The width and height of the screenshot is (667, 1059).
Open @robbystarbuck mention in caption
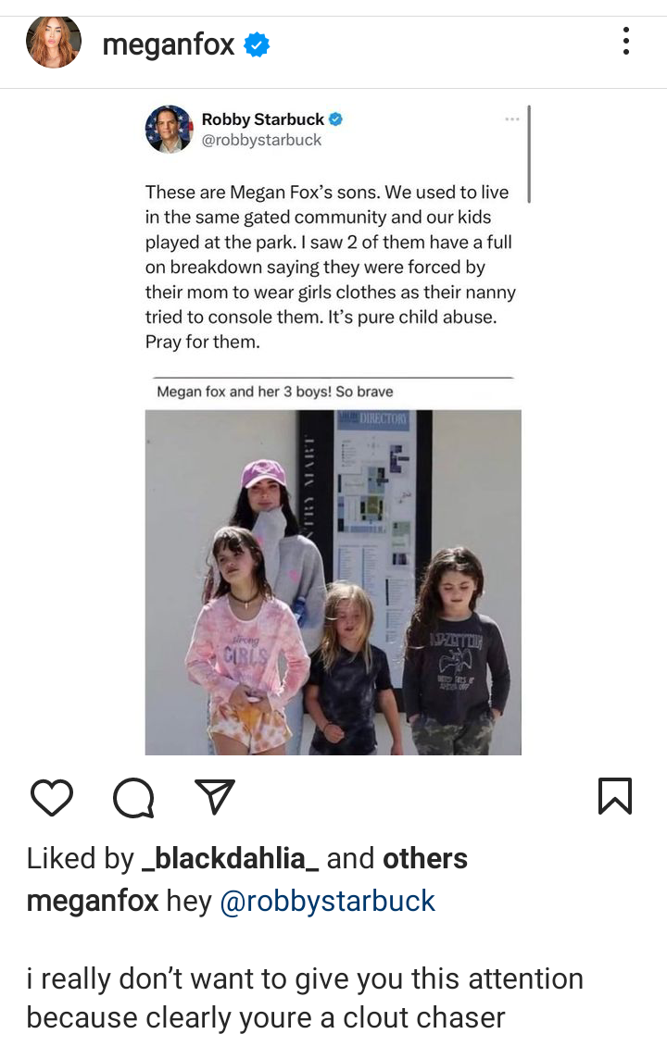pos(328,901)
